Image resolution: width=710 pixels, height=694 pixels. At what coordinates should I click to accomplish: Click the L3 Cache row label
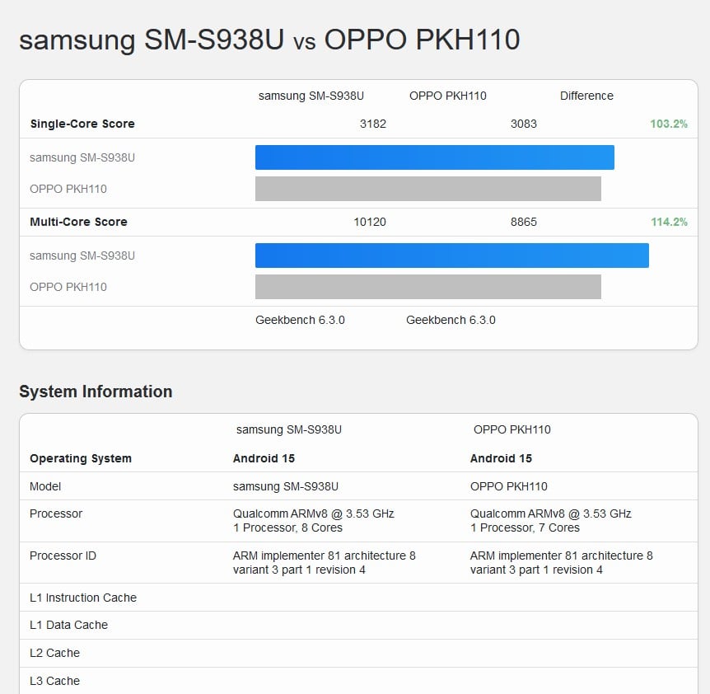(x=54, y=681)
